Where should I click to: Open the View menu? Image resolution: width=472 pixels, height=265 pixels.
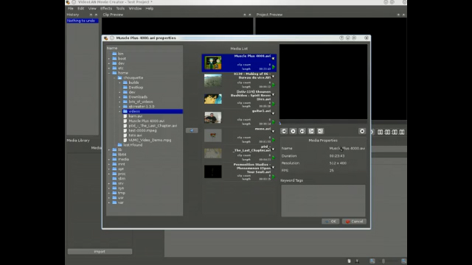pos(92,8)
